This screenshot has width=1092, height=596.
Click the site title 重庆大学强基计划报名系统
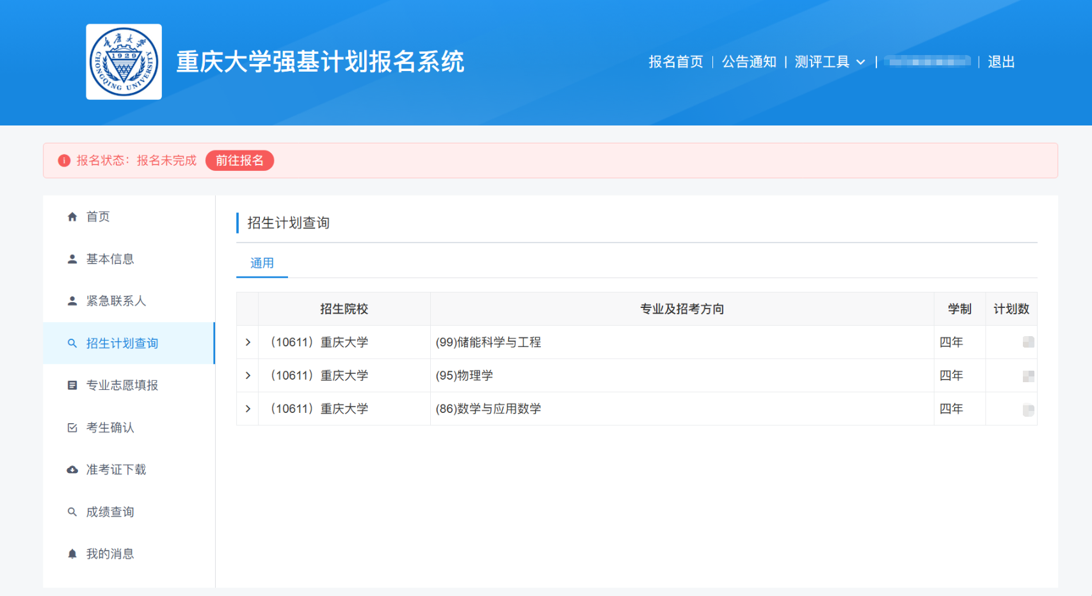pyautogui.click(x=320, y=62)
